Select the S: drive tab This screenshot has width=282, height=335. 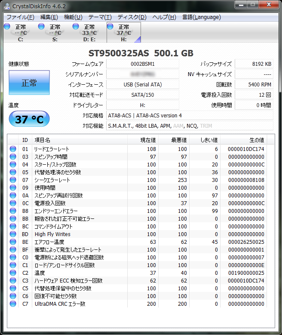click(x=55, y=32)
